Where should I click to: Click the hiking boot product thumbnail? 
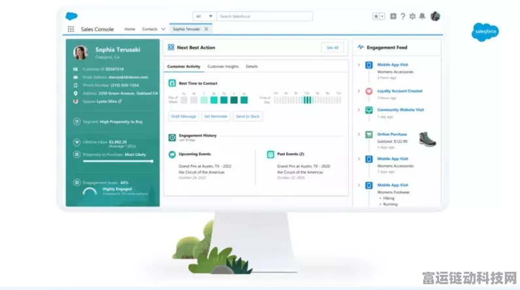pyautogui.click(x=427, y=139)
